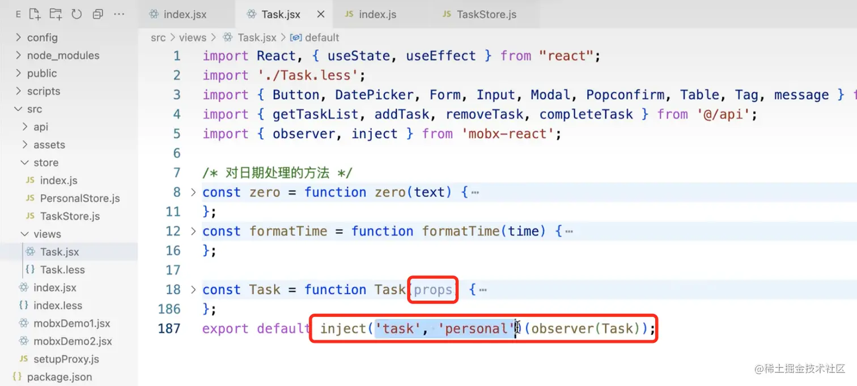Create a new folder from explorer toolbar
The width and height of the screenshot is (857, 386).
tap(56, 14)
